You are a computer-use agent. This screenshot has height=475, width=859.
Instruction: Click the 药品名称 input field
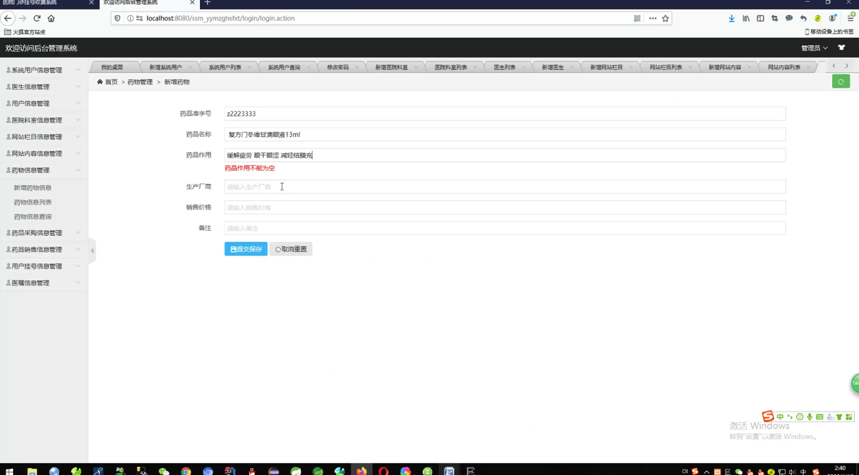(x=505, y=134)
